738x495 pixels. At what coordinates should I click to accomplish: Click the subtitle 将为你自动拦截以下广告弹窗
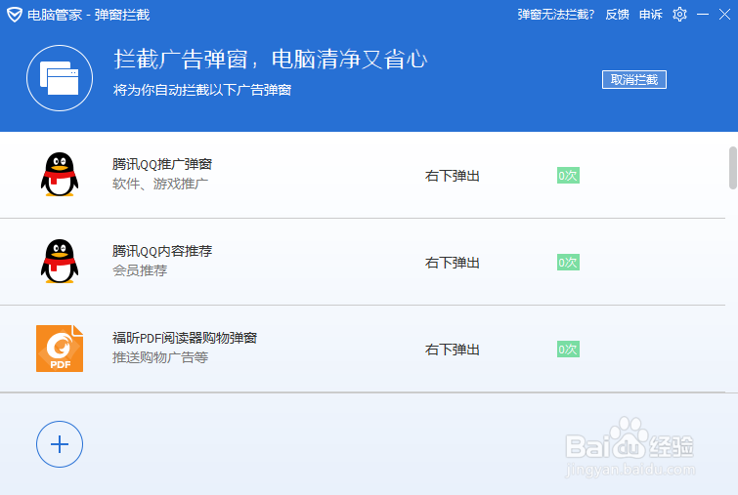202,90
